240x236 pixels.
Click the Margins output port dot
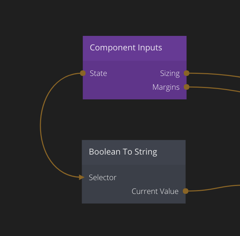click(186, 87)
